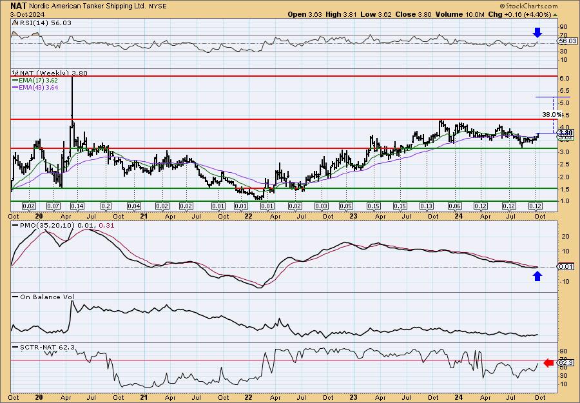The image size is (580, 403).
Task: Click the 0.05 dividend marker
Action: point(346,206)
